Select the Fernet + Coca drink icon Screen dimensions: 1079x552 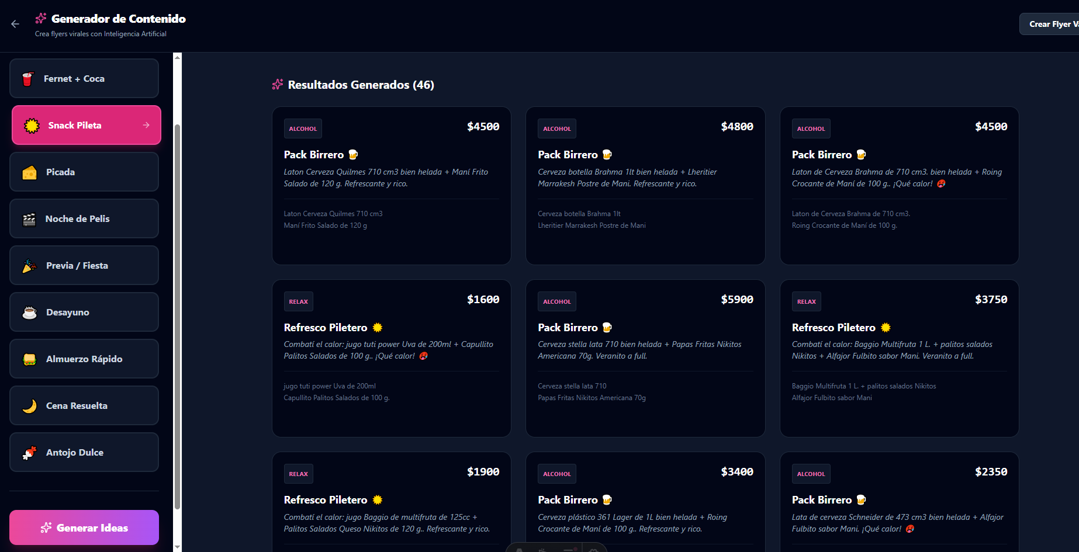(27, 79)
